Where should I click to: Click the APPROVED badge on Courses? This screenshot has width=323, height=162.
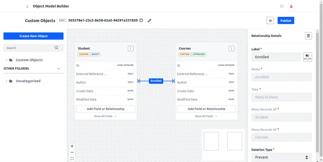click(199, 54)
